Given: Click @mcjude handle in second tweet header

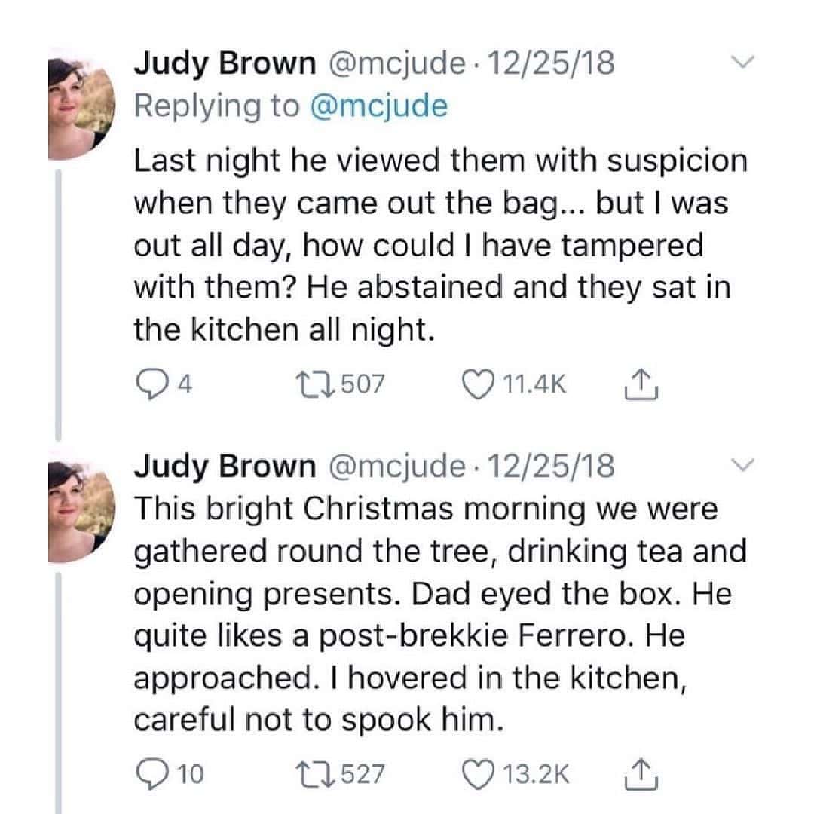Looking at the screenshot, I should [x=393, y=467].
